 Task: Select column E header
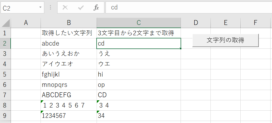pyautogui.click(x=225, y=23)
